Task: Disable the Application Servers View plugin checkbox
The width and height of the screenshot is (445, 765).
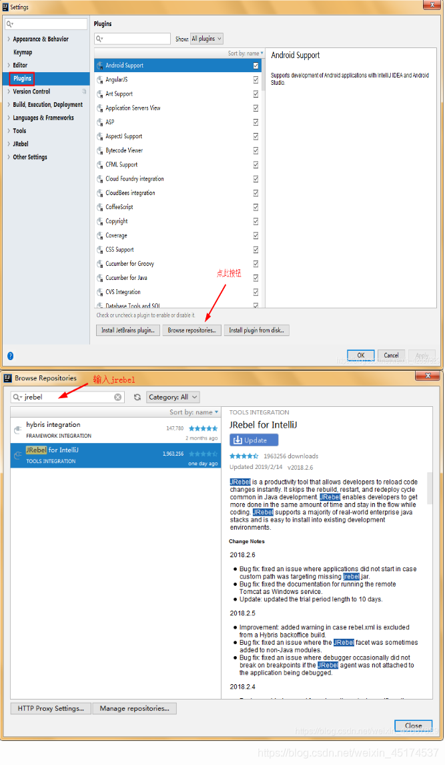Action: [x=256, y=108]
